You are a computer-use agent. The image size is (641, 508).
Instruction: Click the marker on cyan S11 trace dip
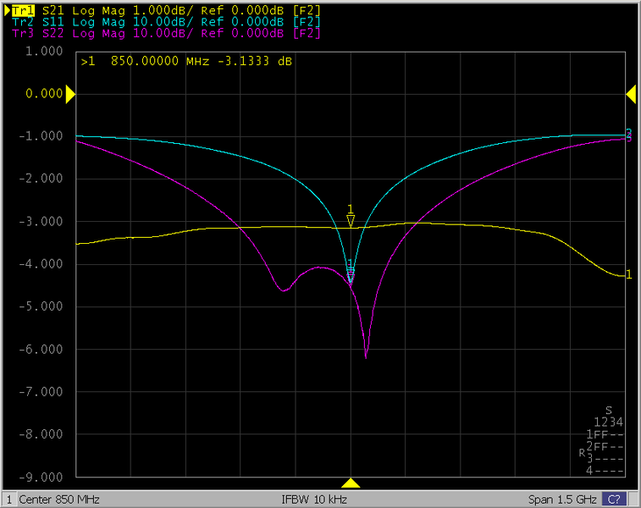351,266
